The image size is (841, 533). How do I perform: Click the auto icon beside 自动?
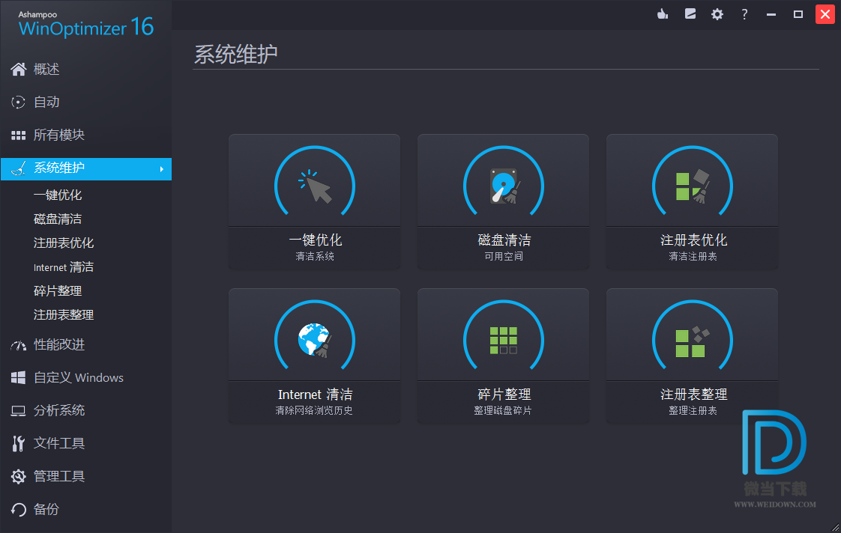[18, 103]
